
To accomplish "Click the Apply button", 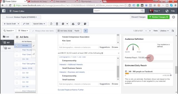I will (x=77, y=31).
